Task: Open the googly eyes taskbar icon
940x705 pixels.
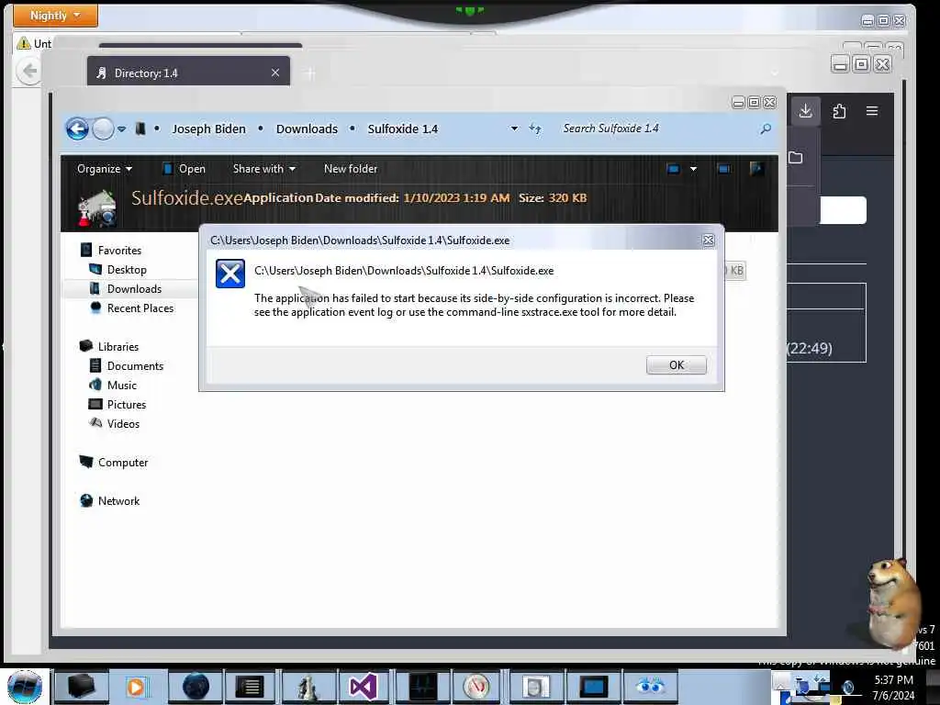Action: (x=651, y=687)
